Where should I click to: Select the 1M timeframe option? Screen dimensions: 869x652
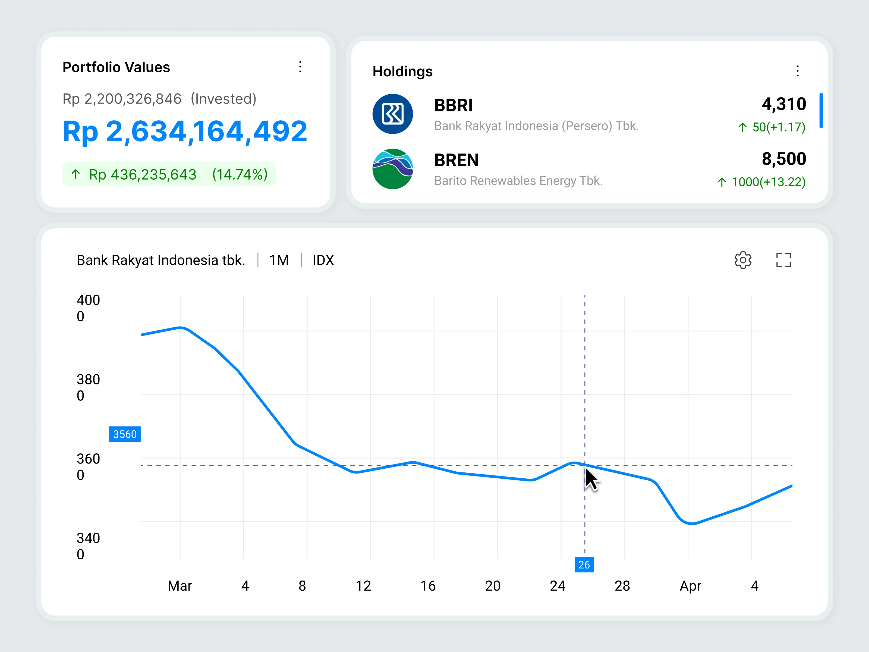[x=279, y=260]
